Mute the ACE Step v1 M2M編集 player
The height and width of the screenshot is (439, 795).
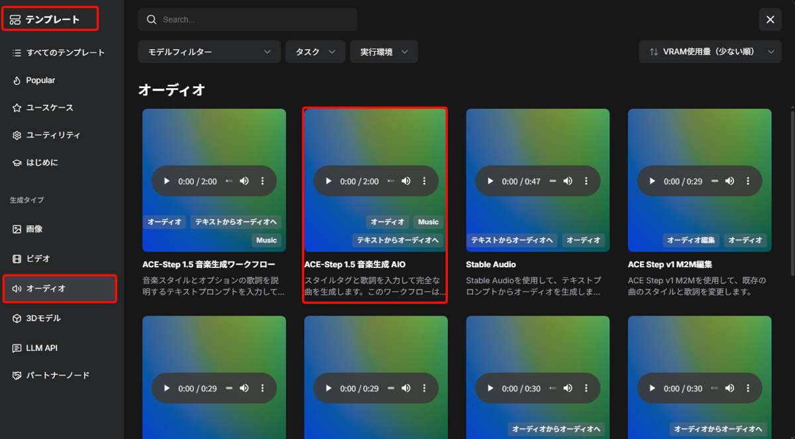(x=729, y=181)
